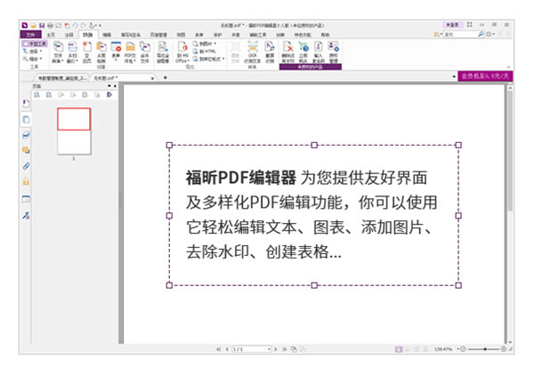Click the PDF portfolio (PDF文件包) icon
Screen dimensions: 534x374
coord(130,52)
